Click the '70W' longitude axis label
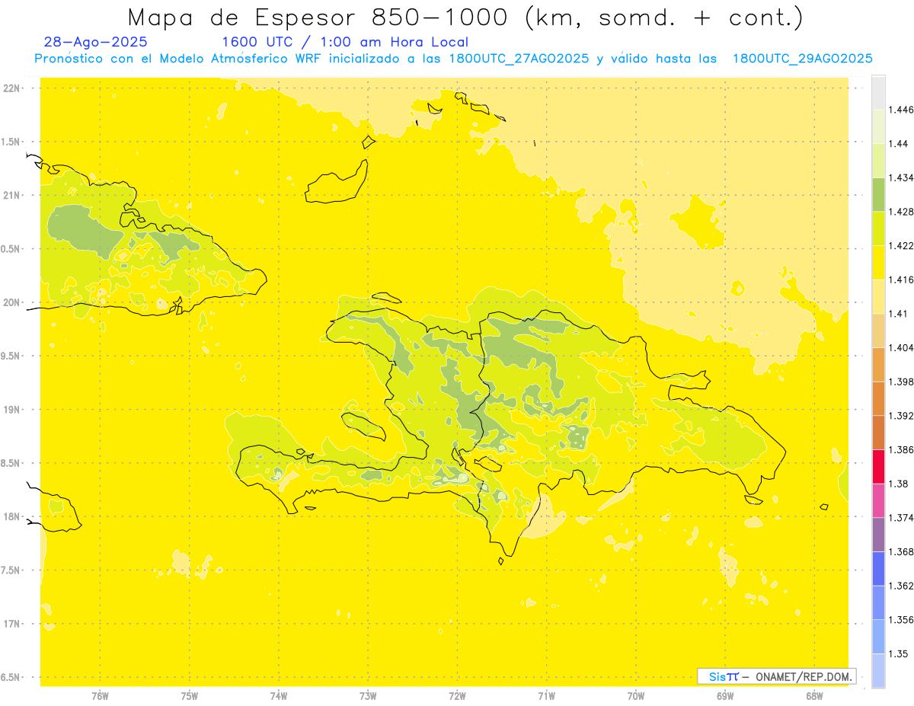 coord(635,696)
